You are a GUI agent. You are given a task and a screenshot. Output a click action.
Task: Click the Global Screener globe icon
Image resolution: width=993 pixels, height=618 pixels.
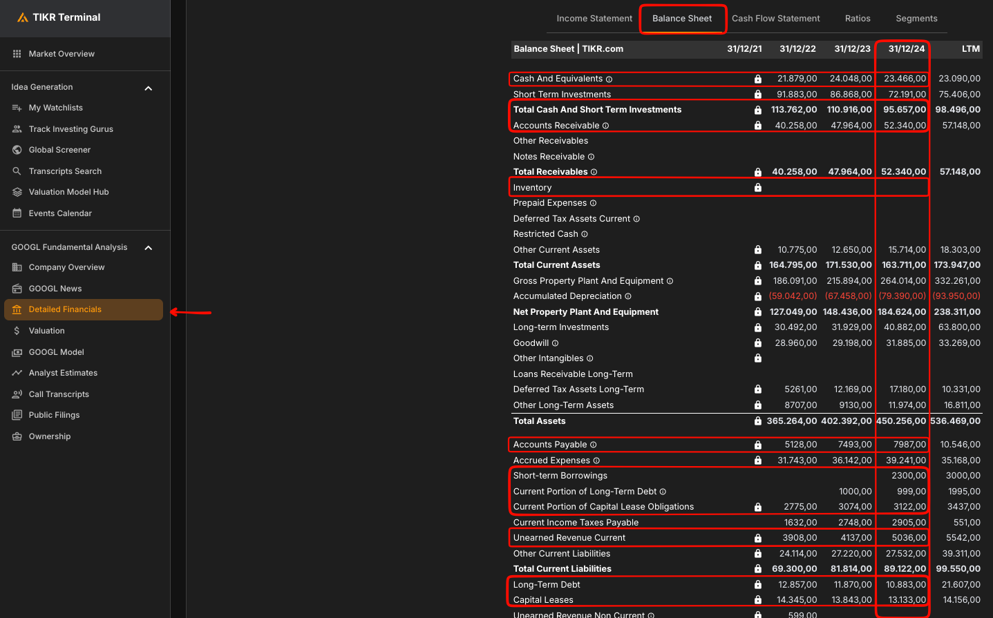[x=17, y=150]
